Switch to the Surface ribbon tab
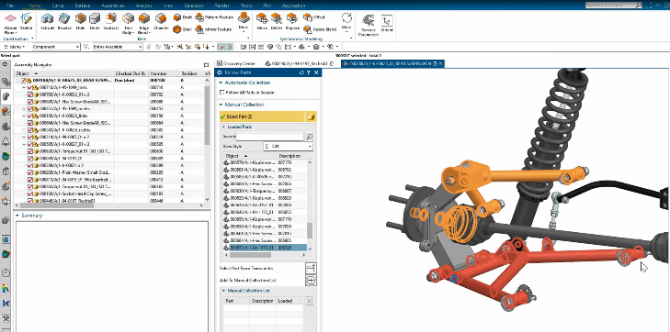This screenshot has width=670, height=332. tap(82, 6)
